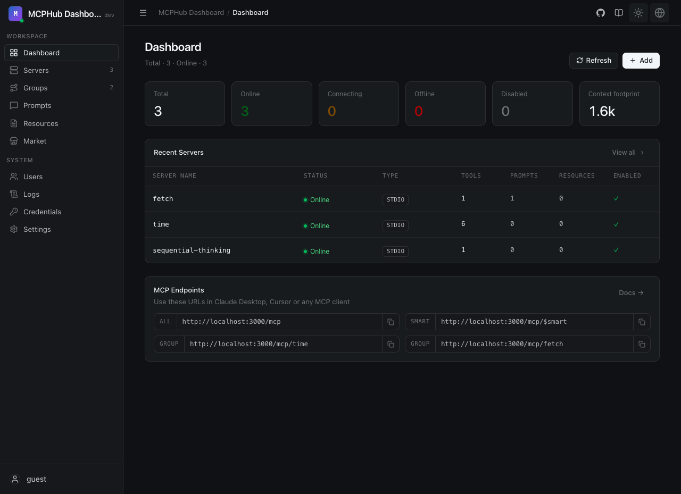Screen dimensions: 681x494
Task: Click the Offline count card
Action: pos(445,104)
